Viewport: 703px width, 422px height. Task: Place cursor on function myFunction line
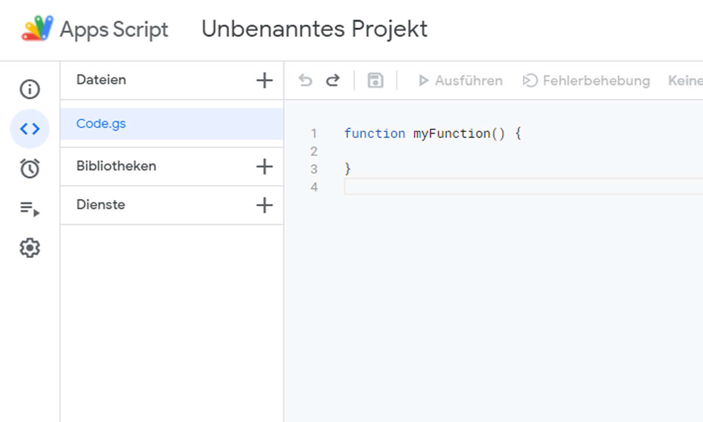pos(433,134)
